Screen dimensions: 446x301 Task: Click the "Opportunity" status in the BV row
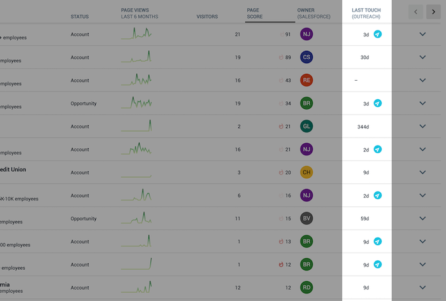(x=83, y=218)
